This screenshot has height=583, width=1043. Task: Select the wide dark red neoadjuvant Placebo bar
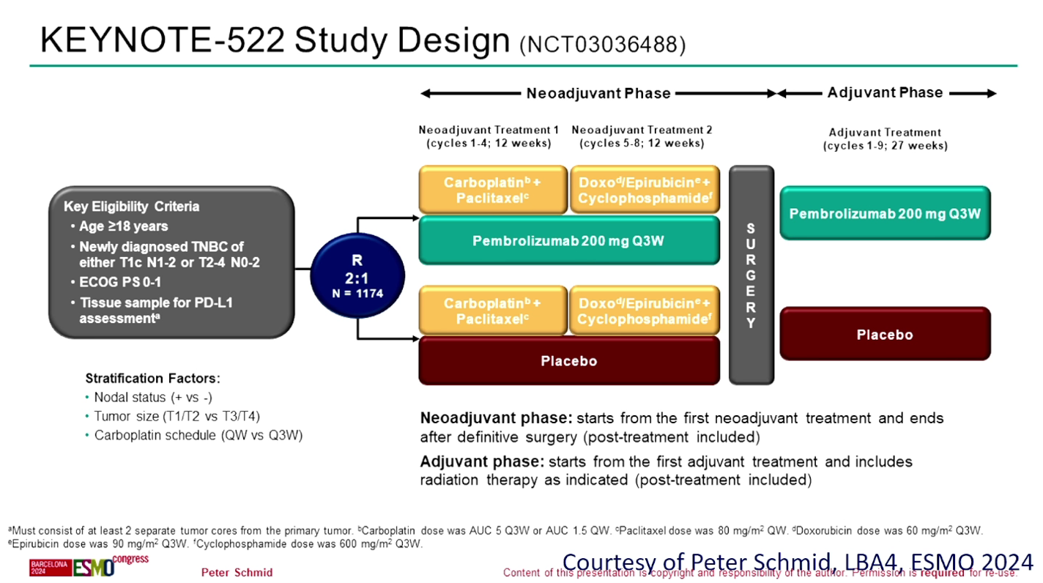pos(568,360)
